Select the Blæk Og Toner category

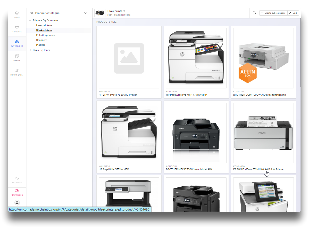pyautogui.click(x=41, y=50)
